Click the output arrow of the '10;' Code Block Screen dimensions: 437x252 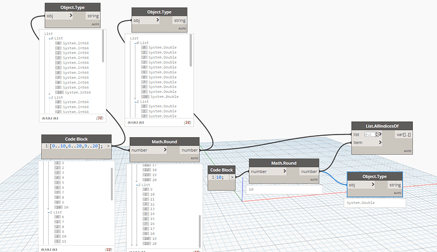click(232, 177)
